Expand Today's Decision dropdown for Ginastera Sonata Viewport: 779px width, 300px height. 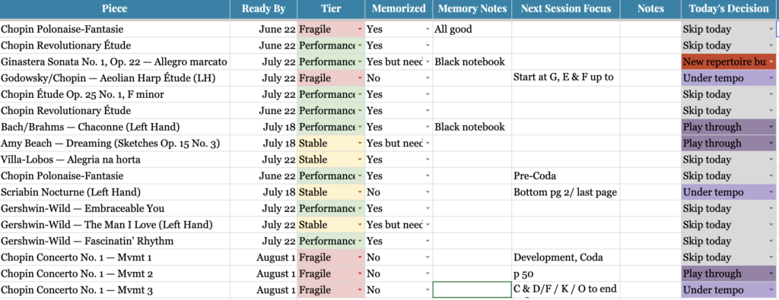click(x=771, y=62)
